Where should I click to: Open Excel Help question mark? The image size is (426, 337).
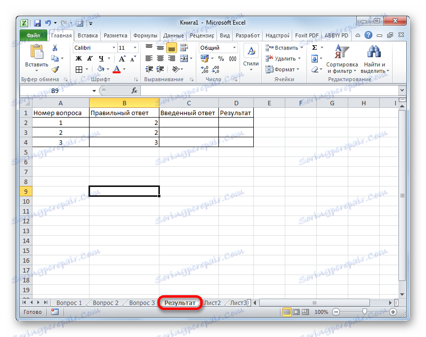368,35
